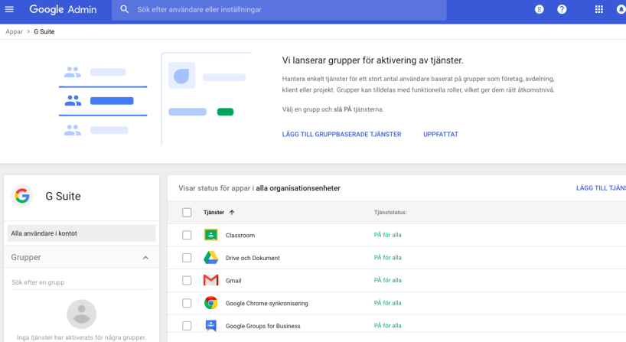Click the Google Admin logo
Screen dimensions: 626x342
[63, 10]
